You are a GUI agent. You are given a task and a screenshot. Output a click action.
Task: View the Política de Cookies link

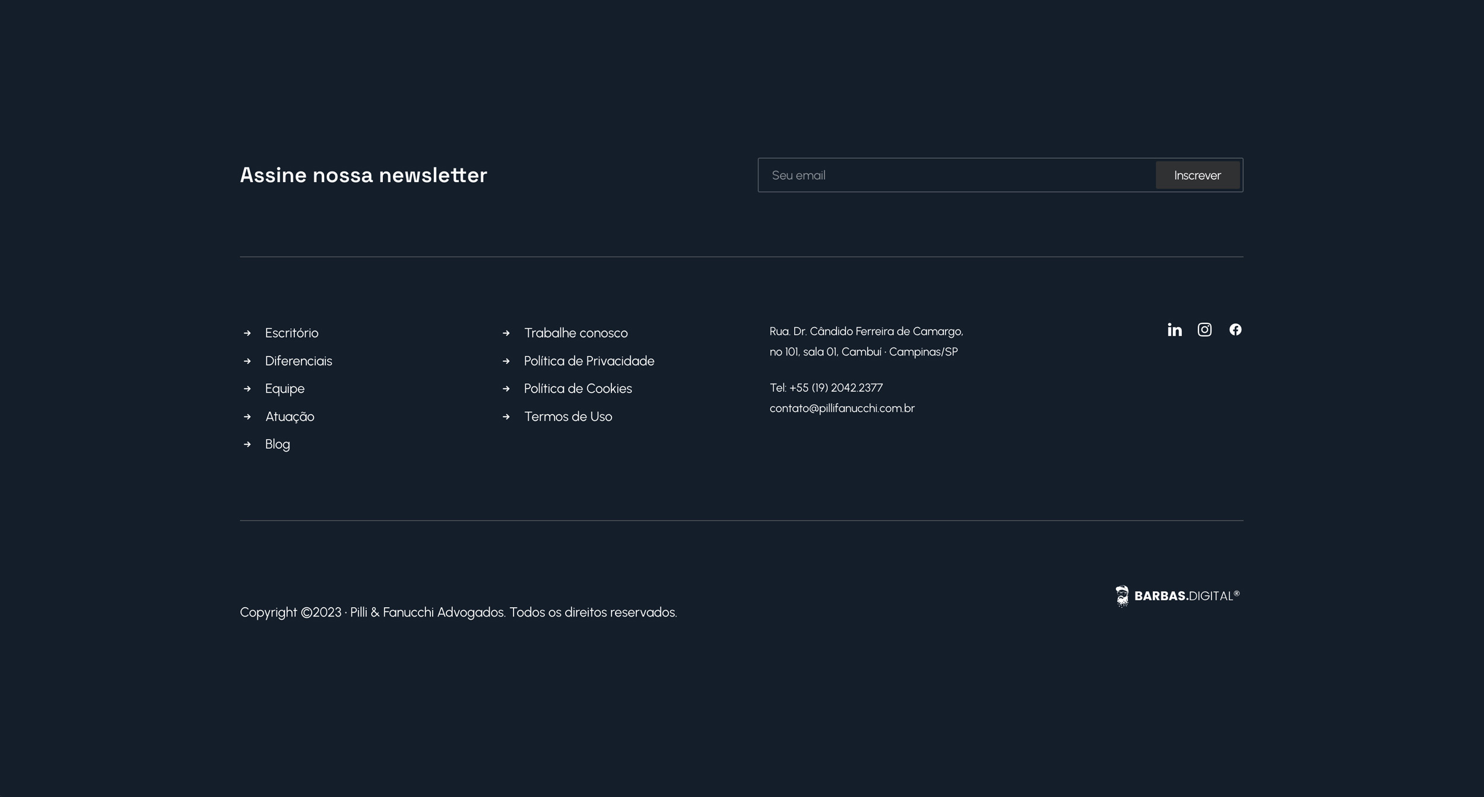[x=578, y=389]
